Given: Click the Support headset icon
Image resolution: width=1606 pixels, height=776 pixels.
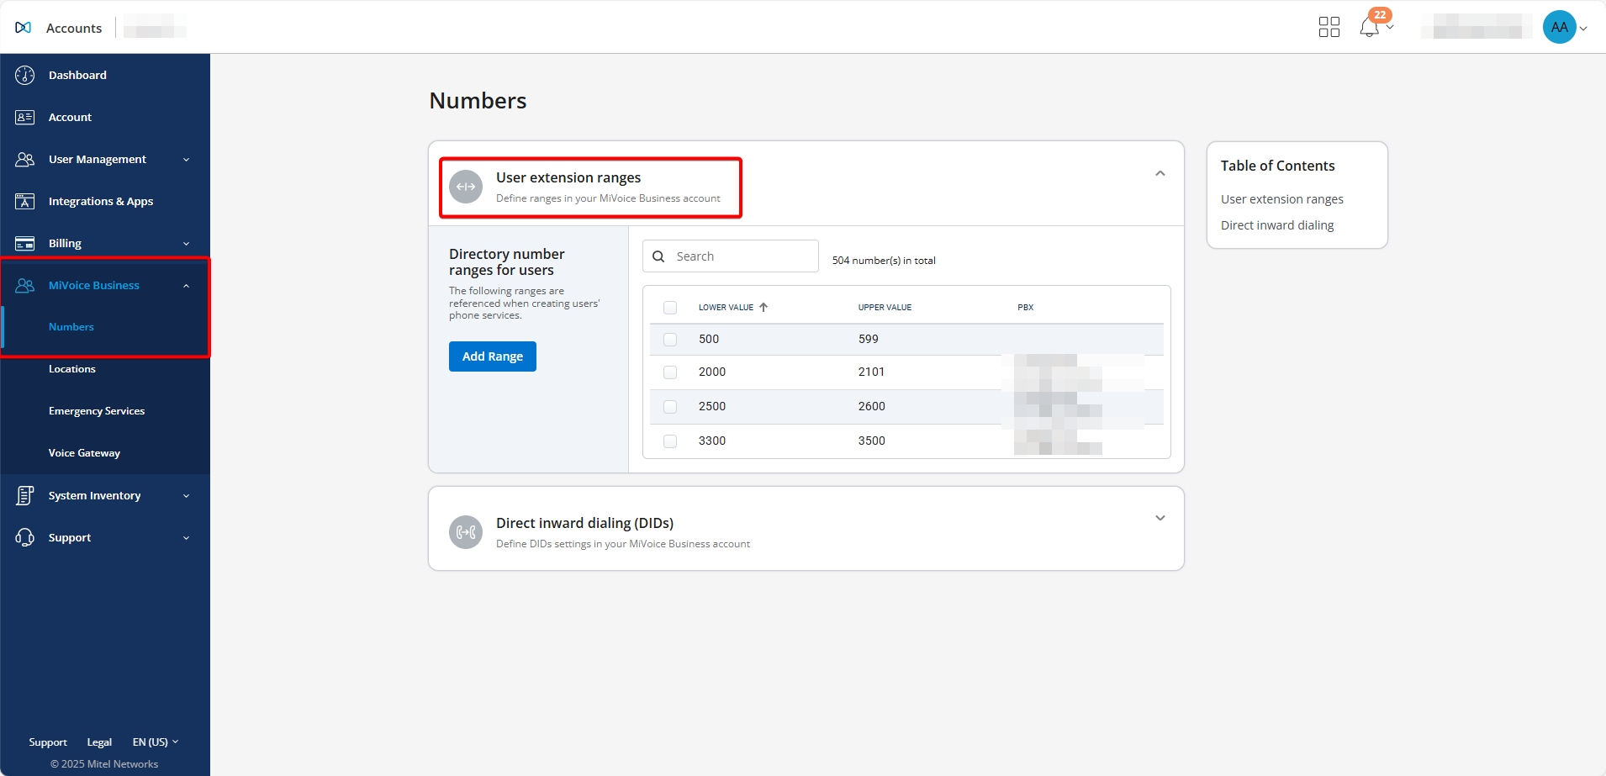Looking at the screenshot, I should tap(25, 537).
